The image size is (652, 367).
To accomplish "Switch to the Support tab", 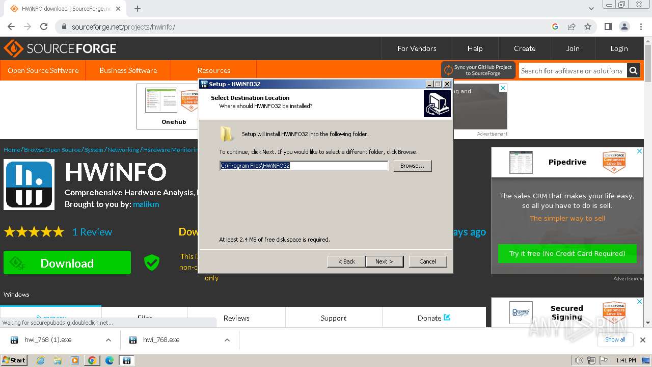I will pyautogui.click(x=334, y=318).
